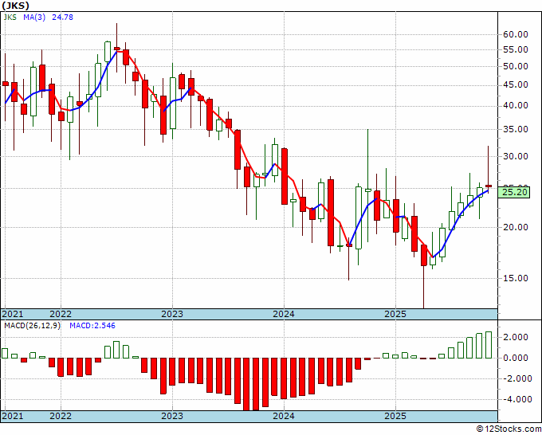542x435 pixels.
Task: Click the 0.000 MACD axis label
Action: click(516, 358)
